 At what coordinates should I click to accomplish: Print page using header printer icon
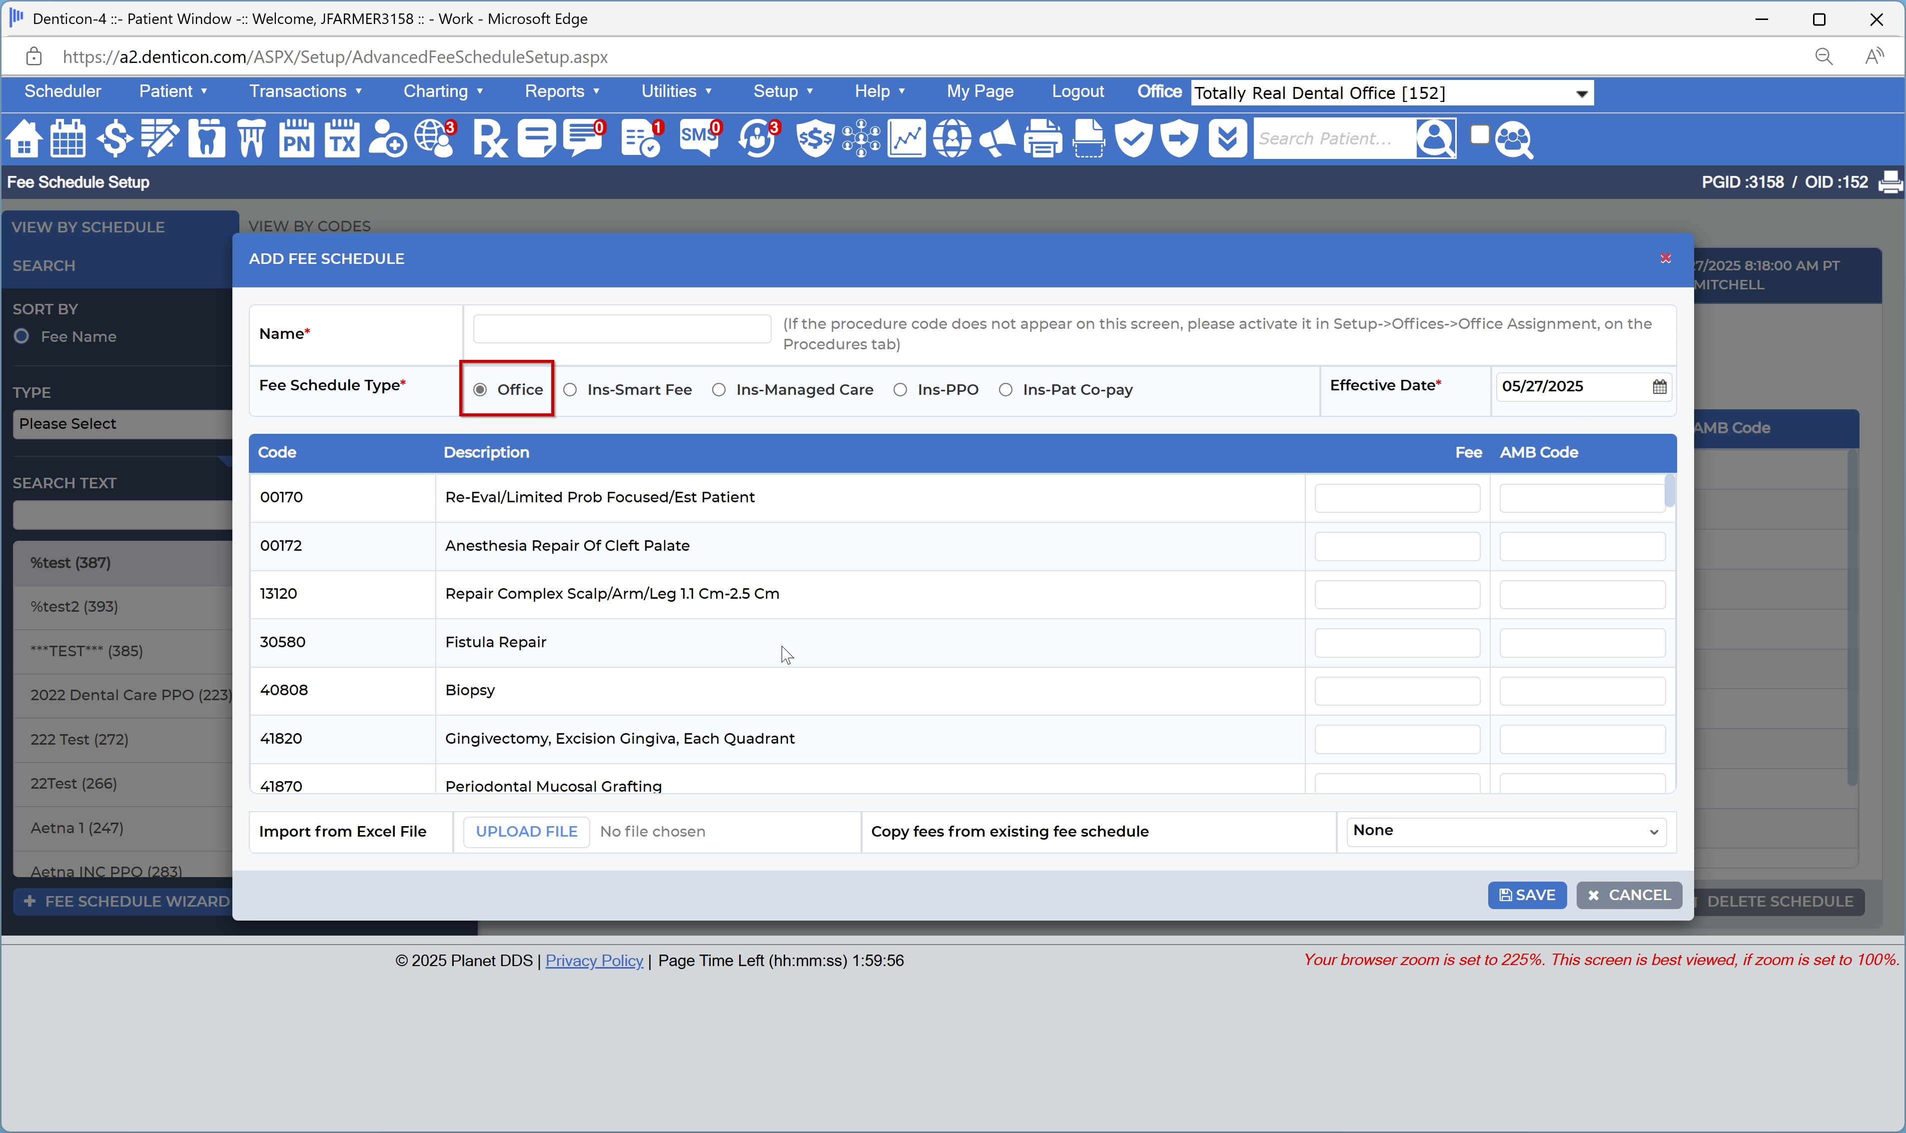[1891, 182]
